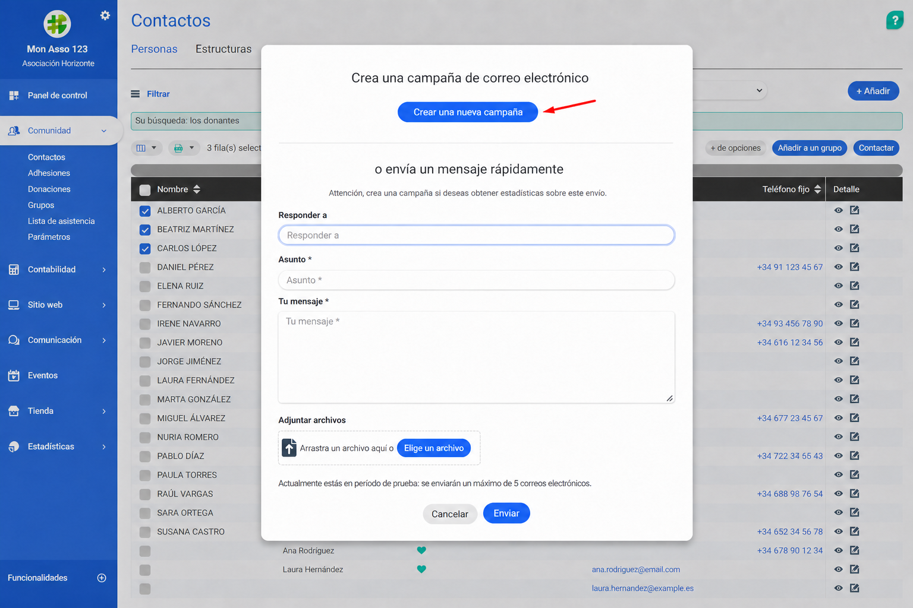Uncheck BEATRIZ MARTÍNEZ checkbox
Screen dimensions: 913x608
click(145, 230)
